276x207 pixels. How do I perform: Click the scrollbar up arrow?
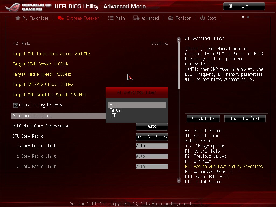tap(179, 39)
